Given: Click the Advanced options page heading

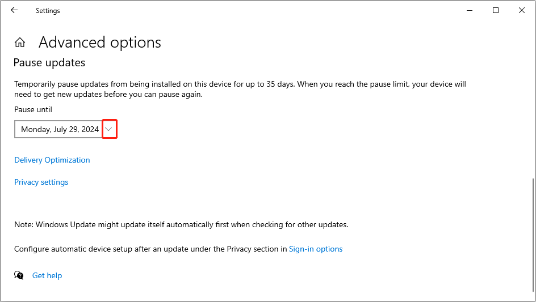Looking at the screenshot, I should (100, 42).
